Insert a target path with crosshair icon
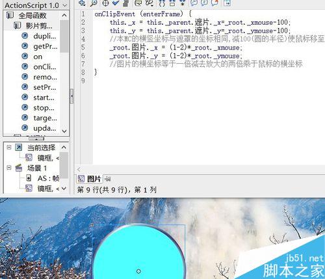The width and height of the screenshot is (325, 279). tap(105, 3)
